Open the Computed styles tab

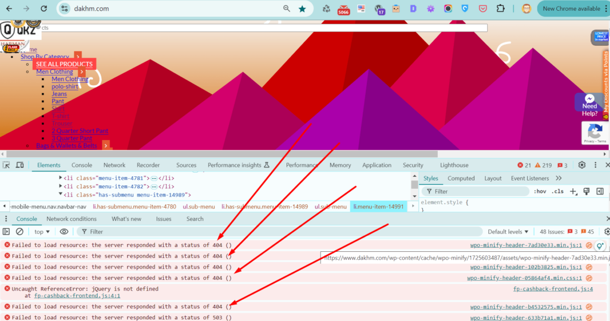pos(461,178)
